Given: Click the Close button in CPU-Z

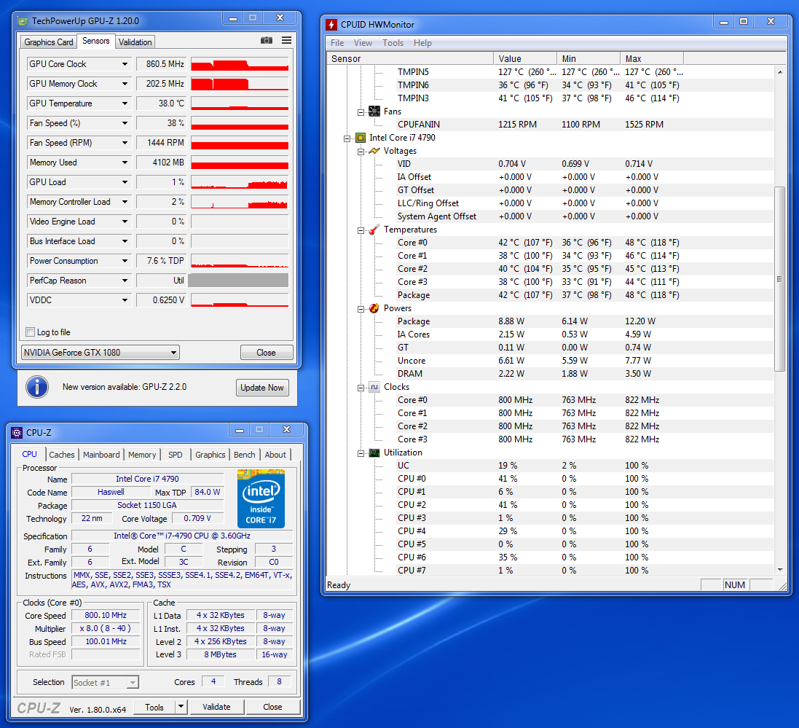Looking at the screenshot, I should pyautogui.click(x=272, y=707).
